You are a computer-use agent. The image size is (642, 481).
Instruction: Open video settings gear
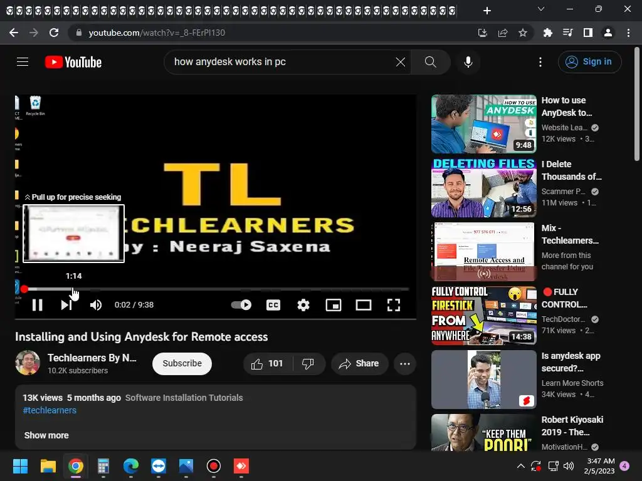pos(303,305)
